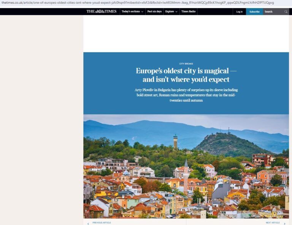Select the browser address bar URL
This screenshot has width=292, height=225.
tap(137, 3)
